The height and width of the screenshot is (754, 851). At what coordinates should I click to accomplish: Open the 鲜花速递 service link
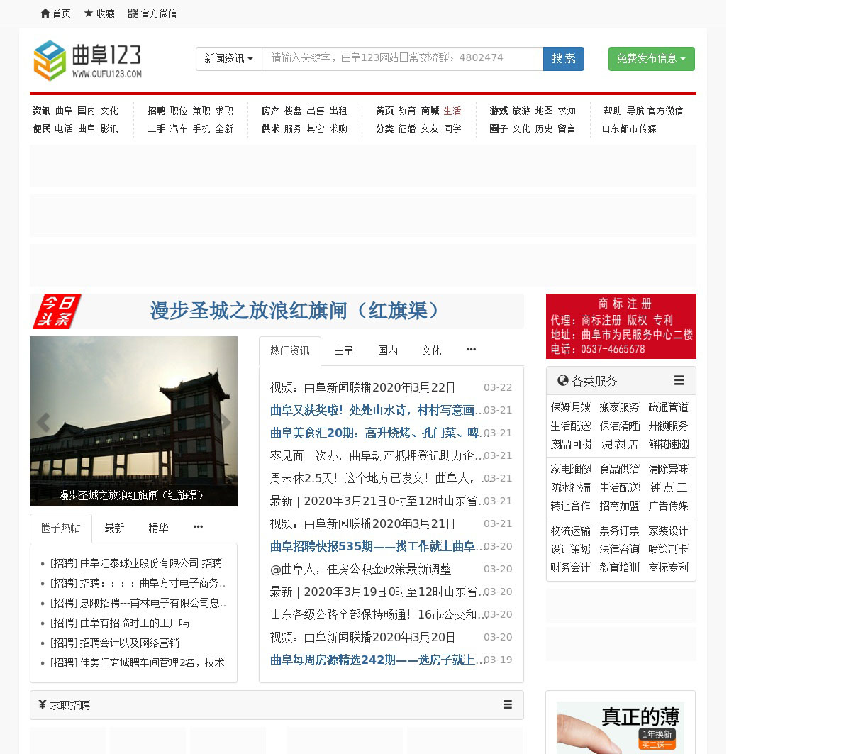point(668,444)
